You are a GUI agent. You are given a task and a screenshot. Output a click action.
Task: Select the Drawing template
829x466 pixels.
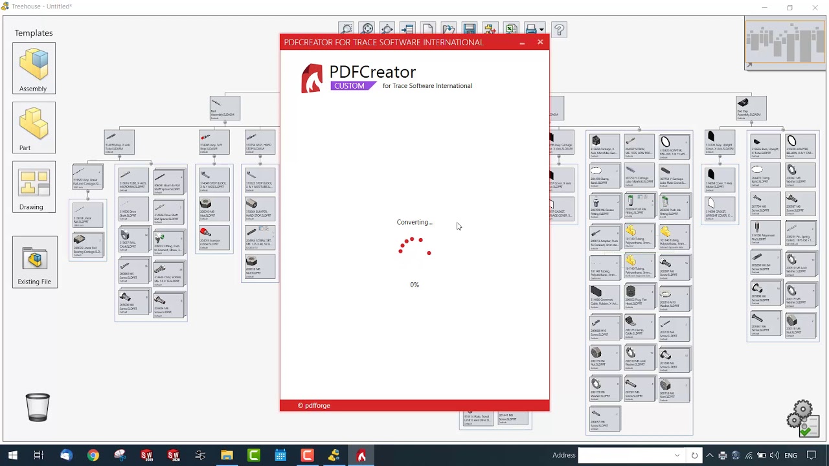point(34,187)
